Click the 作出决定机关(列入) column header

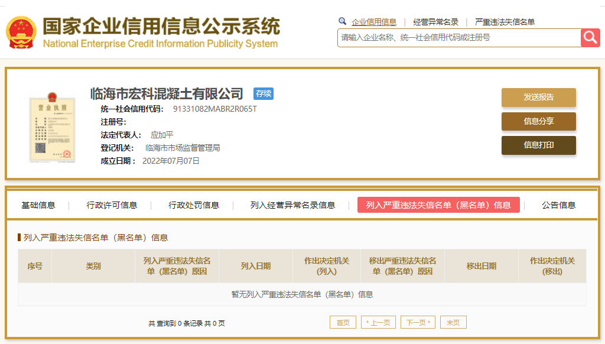tap(326, 266)
